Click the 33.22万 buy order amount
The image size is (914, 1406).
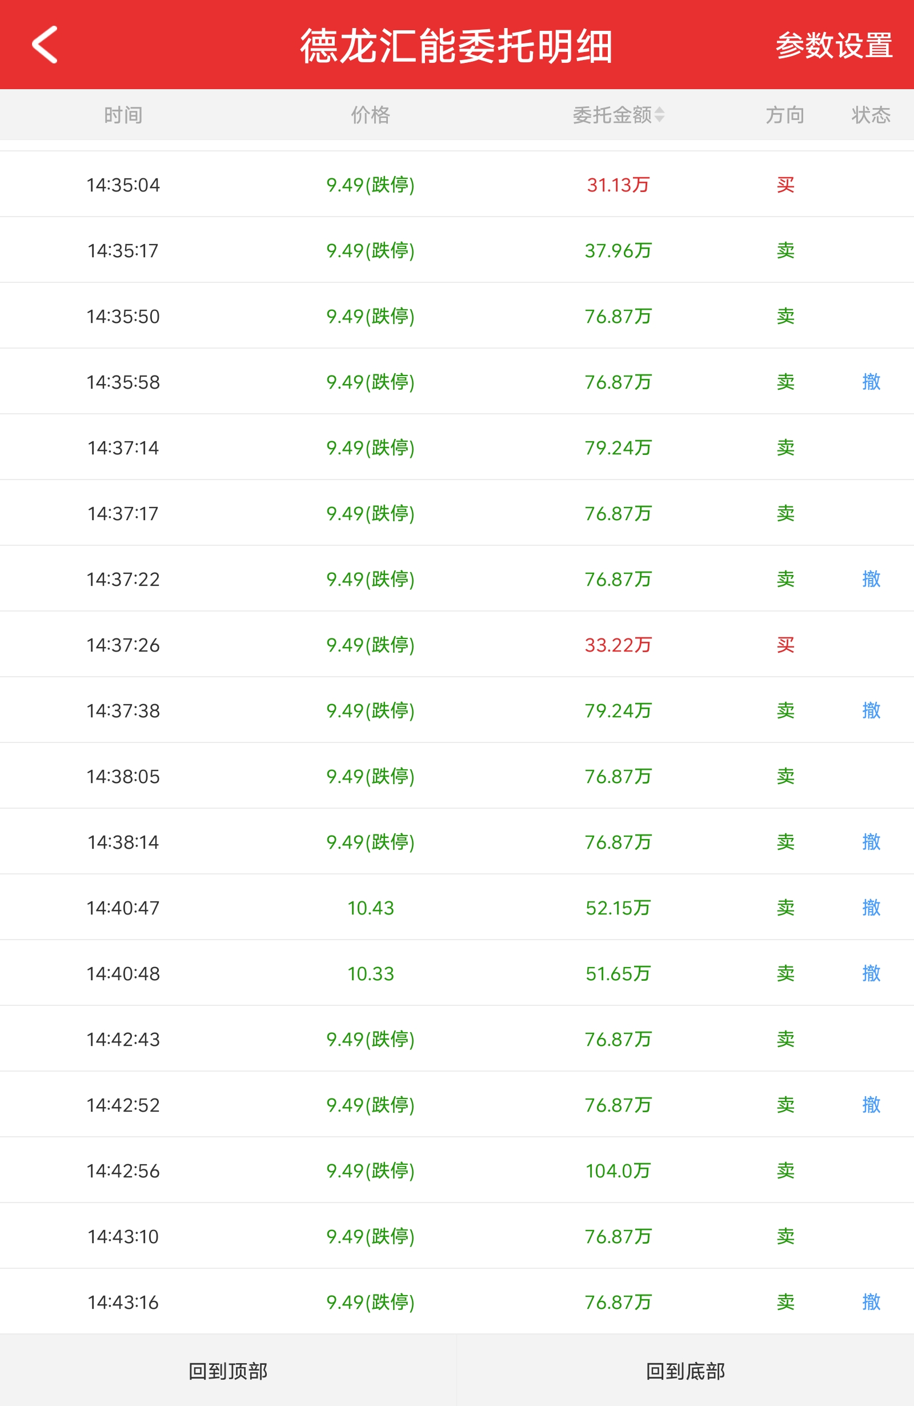click(x=618, y=645)
